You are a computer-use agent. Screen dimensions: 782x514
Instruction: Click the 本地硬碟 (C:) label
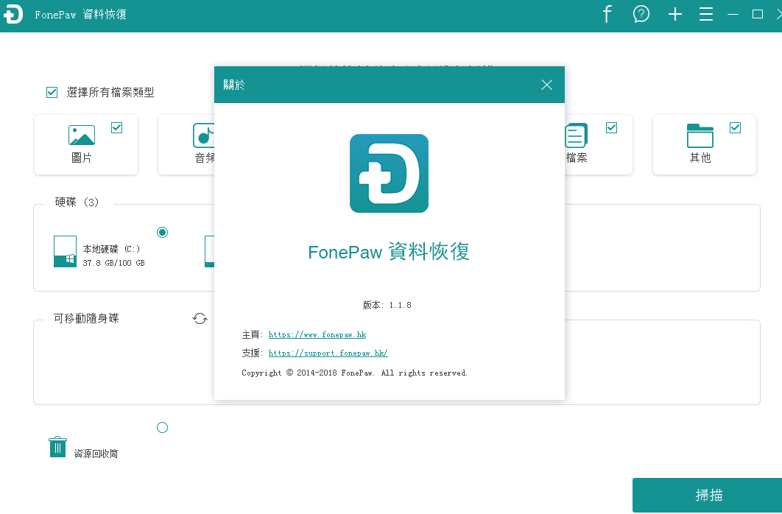pyautogui.click(x=111, y=249)
